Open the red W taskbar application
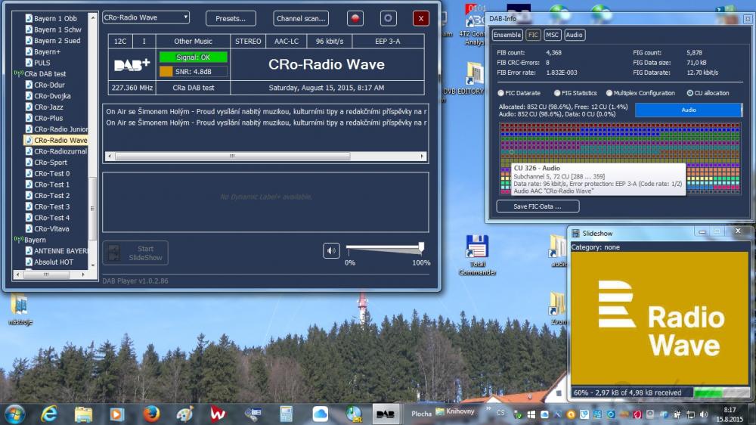Screen dimensions: 756x425 coord(218,414)
